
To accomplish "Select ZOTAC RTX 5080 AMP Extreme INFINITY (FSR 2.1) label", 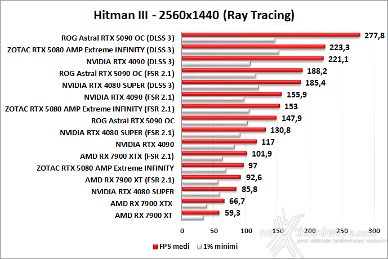I will [x=90, y=109].
